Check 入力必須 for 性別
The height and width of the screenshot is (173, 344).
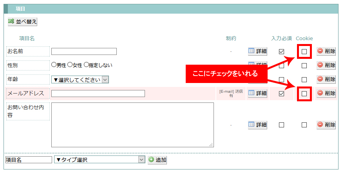281,65
